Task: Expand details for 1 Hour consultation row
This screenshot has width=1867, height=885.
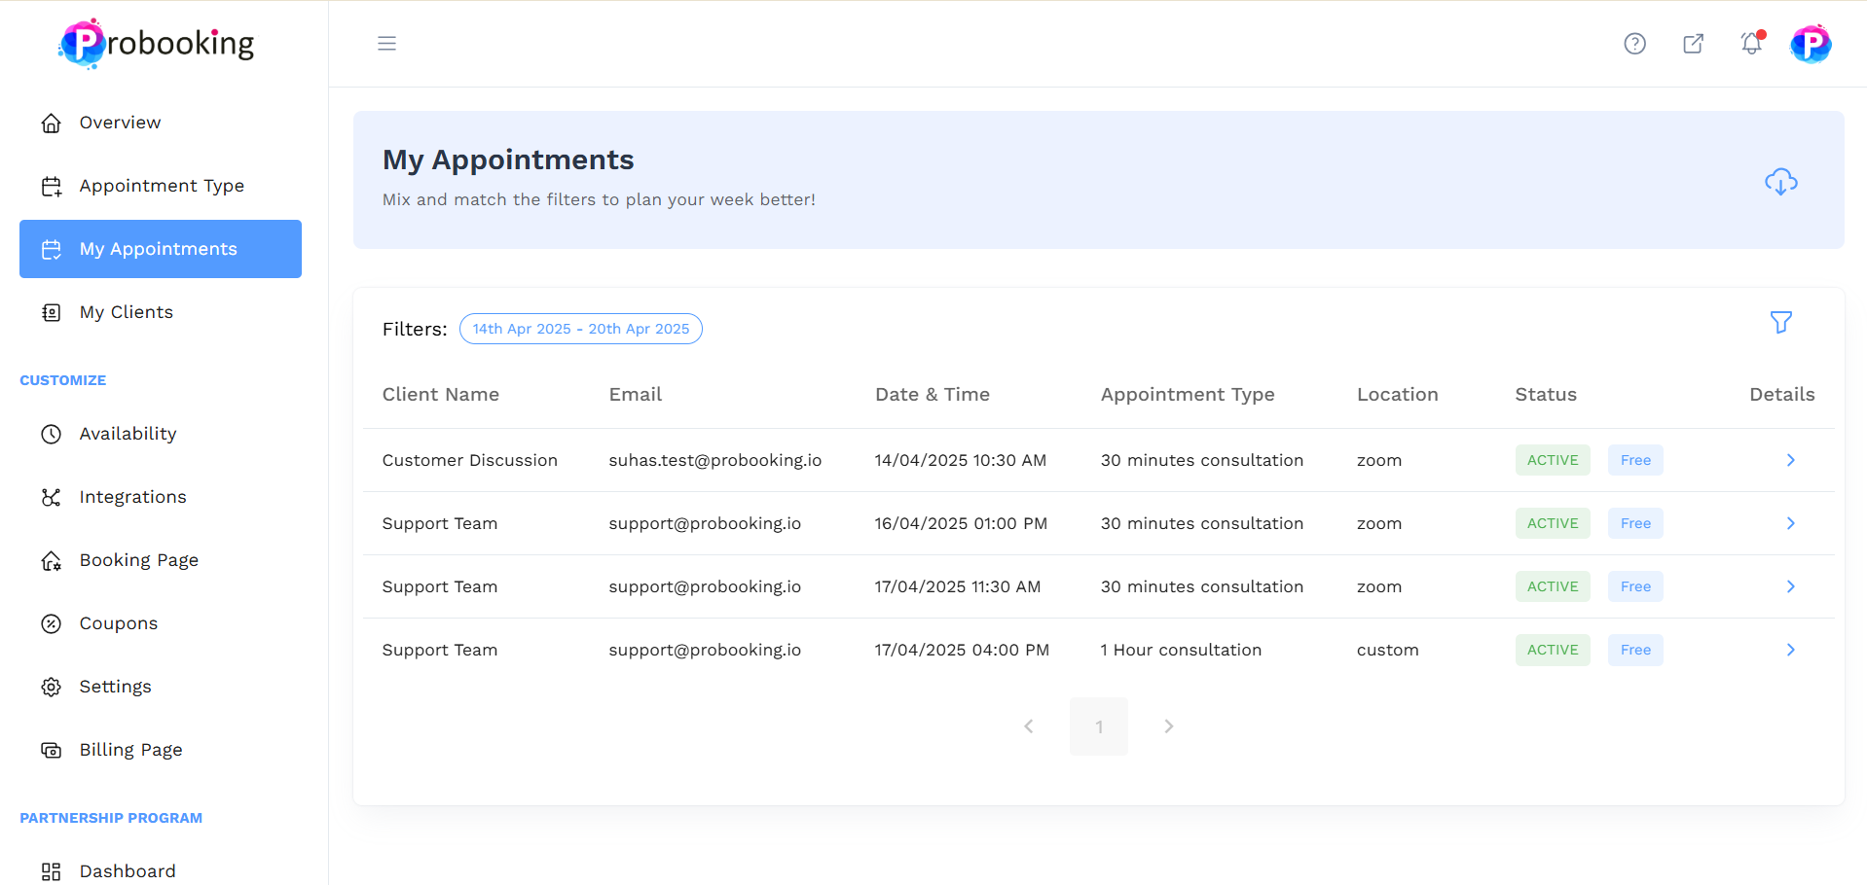Action: [x=1790, y=650]
